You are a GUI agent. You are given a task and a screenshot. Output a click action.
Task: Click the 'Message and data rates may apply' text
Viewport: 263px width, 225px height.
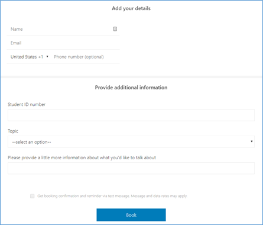click(x=159, y=196)
